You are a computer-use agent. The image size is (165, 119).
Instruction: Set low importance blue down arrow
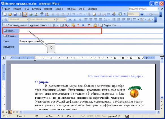pyautogui.click(x=83, y=25)
